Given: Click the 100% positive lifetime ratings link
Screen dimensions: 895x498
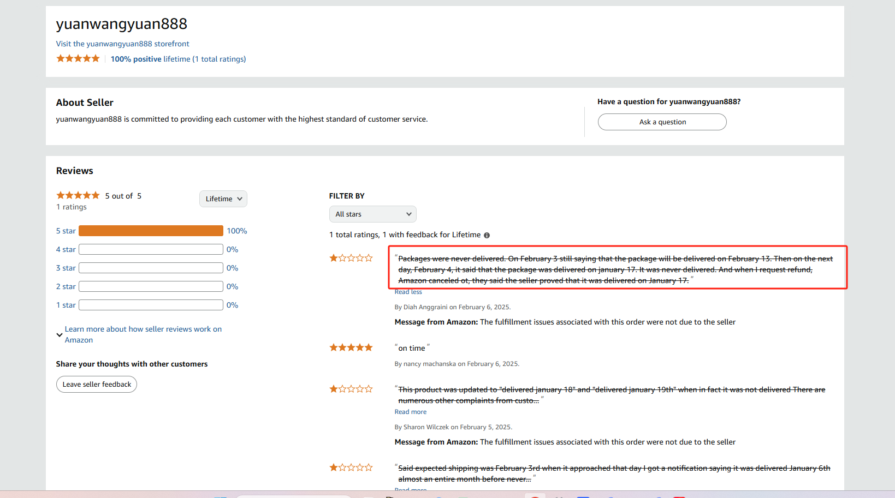Looking at the screenshot, I should (x=178, y=59).
